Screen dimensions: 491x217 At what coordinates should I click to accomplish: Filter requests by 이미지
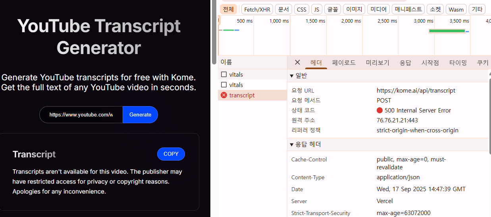pyautogui.click(x=354, y=9)
